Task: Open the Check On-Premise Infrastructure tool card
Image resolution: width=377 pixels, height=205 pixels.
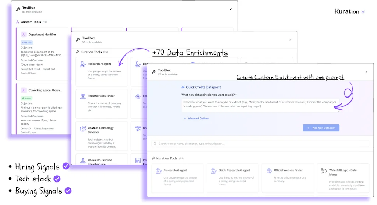Action: coord(102,160)
